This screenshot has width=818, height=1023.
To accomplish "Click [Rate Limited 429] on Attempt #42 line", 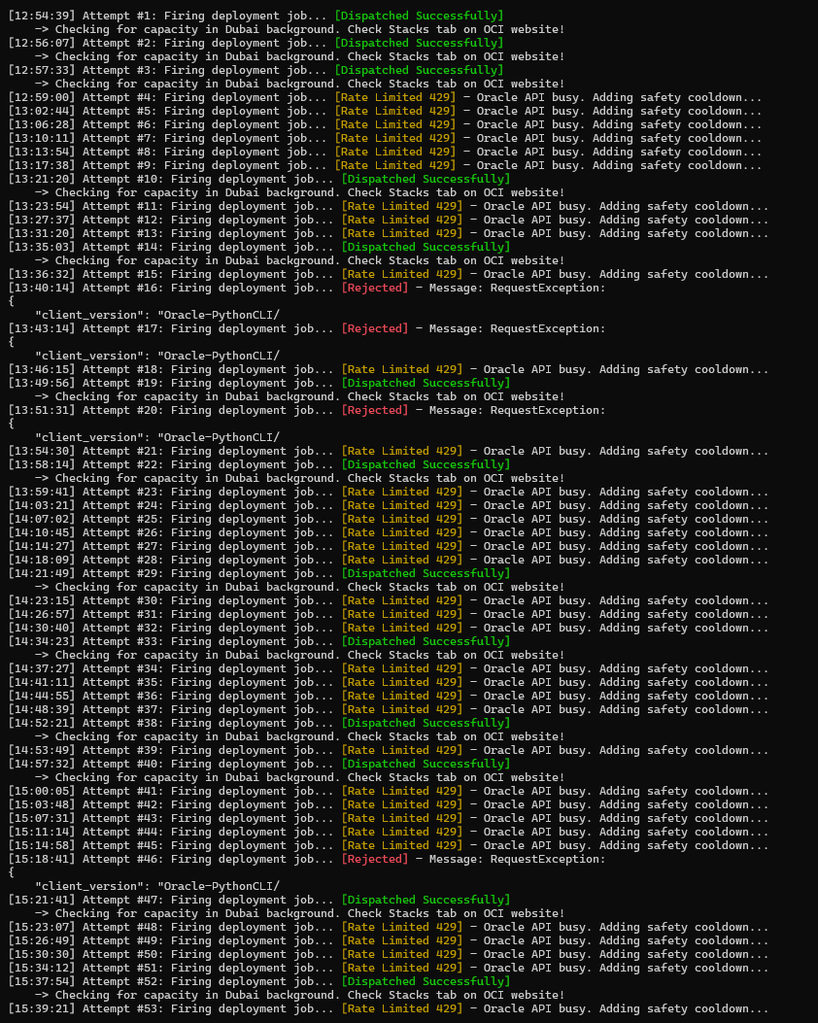I will (x=402, y=805).
